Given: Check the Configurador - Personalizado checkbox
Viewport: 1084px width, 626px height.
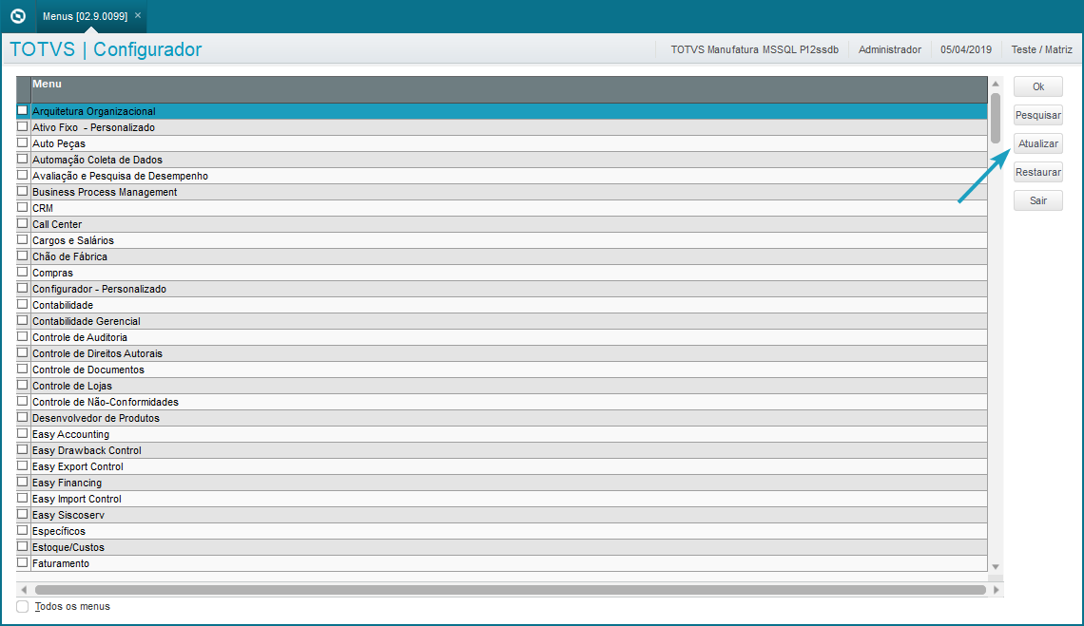Looking at the screenshot, I should click(23, 288).
